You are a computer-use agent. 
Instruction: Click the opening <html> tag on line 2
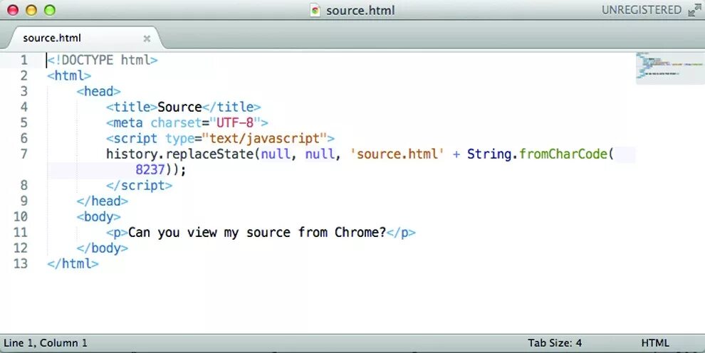[x=69, y=75]
